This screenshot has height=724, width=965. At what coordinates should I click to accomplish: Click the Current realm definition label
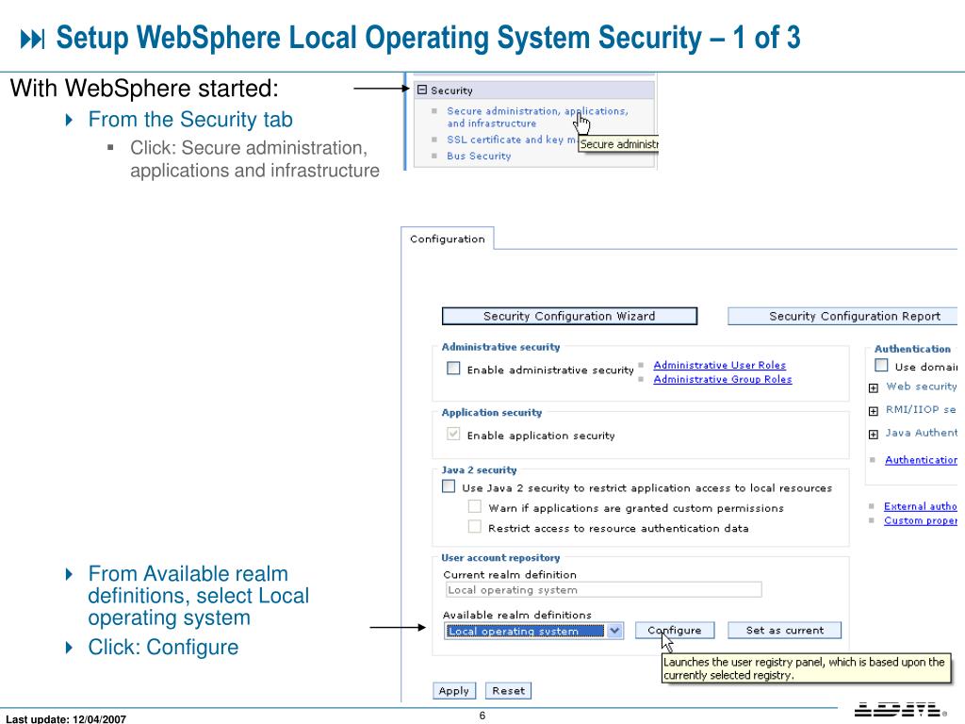[x=510, y=574]
